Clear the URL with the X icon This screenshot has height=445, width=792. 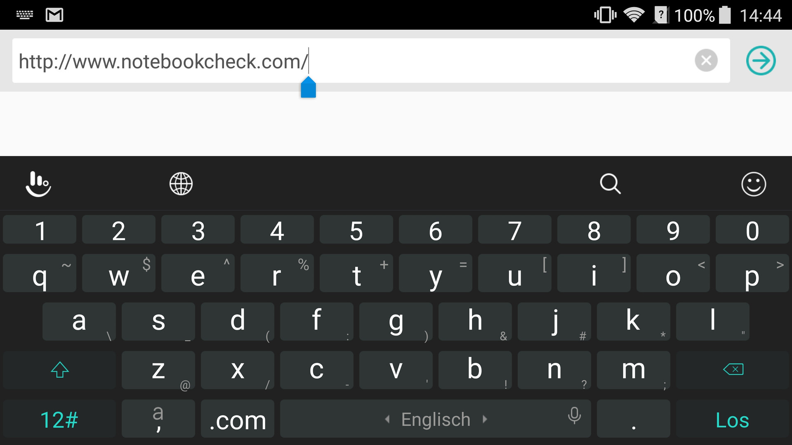706,61
